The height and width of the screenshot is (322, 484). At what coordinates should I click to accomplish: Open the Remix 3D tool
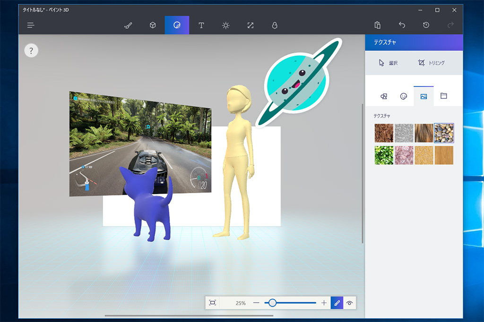click(x=275, y=25)
